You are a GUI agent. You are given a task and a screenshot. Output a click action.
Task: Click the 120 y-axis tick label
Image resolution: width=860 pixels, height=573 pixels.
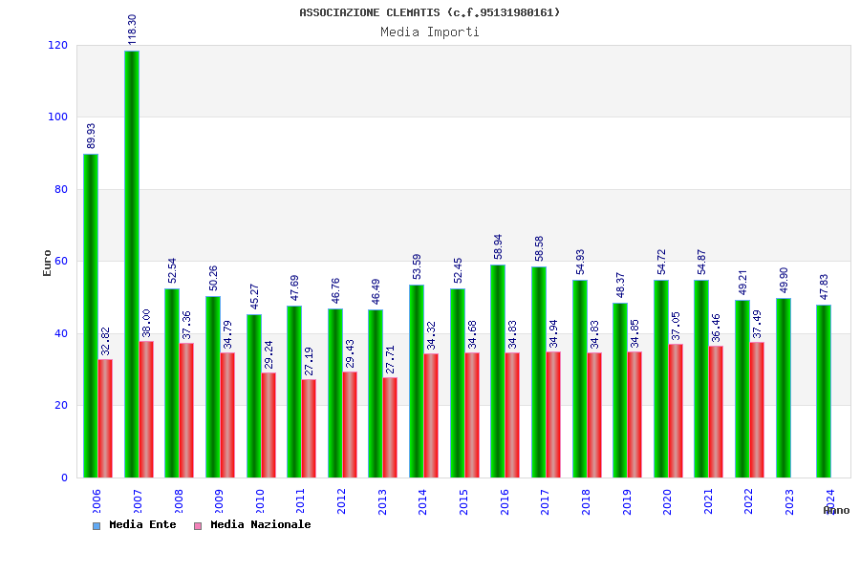pos(57,46)
